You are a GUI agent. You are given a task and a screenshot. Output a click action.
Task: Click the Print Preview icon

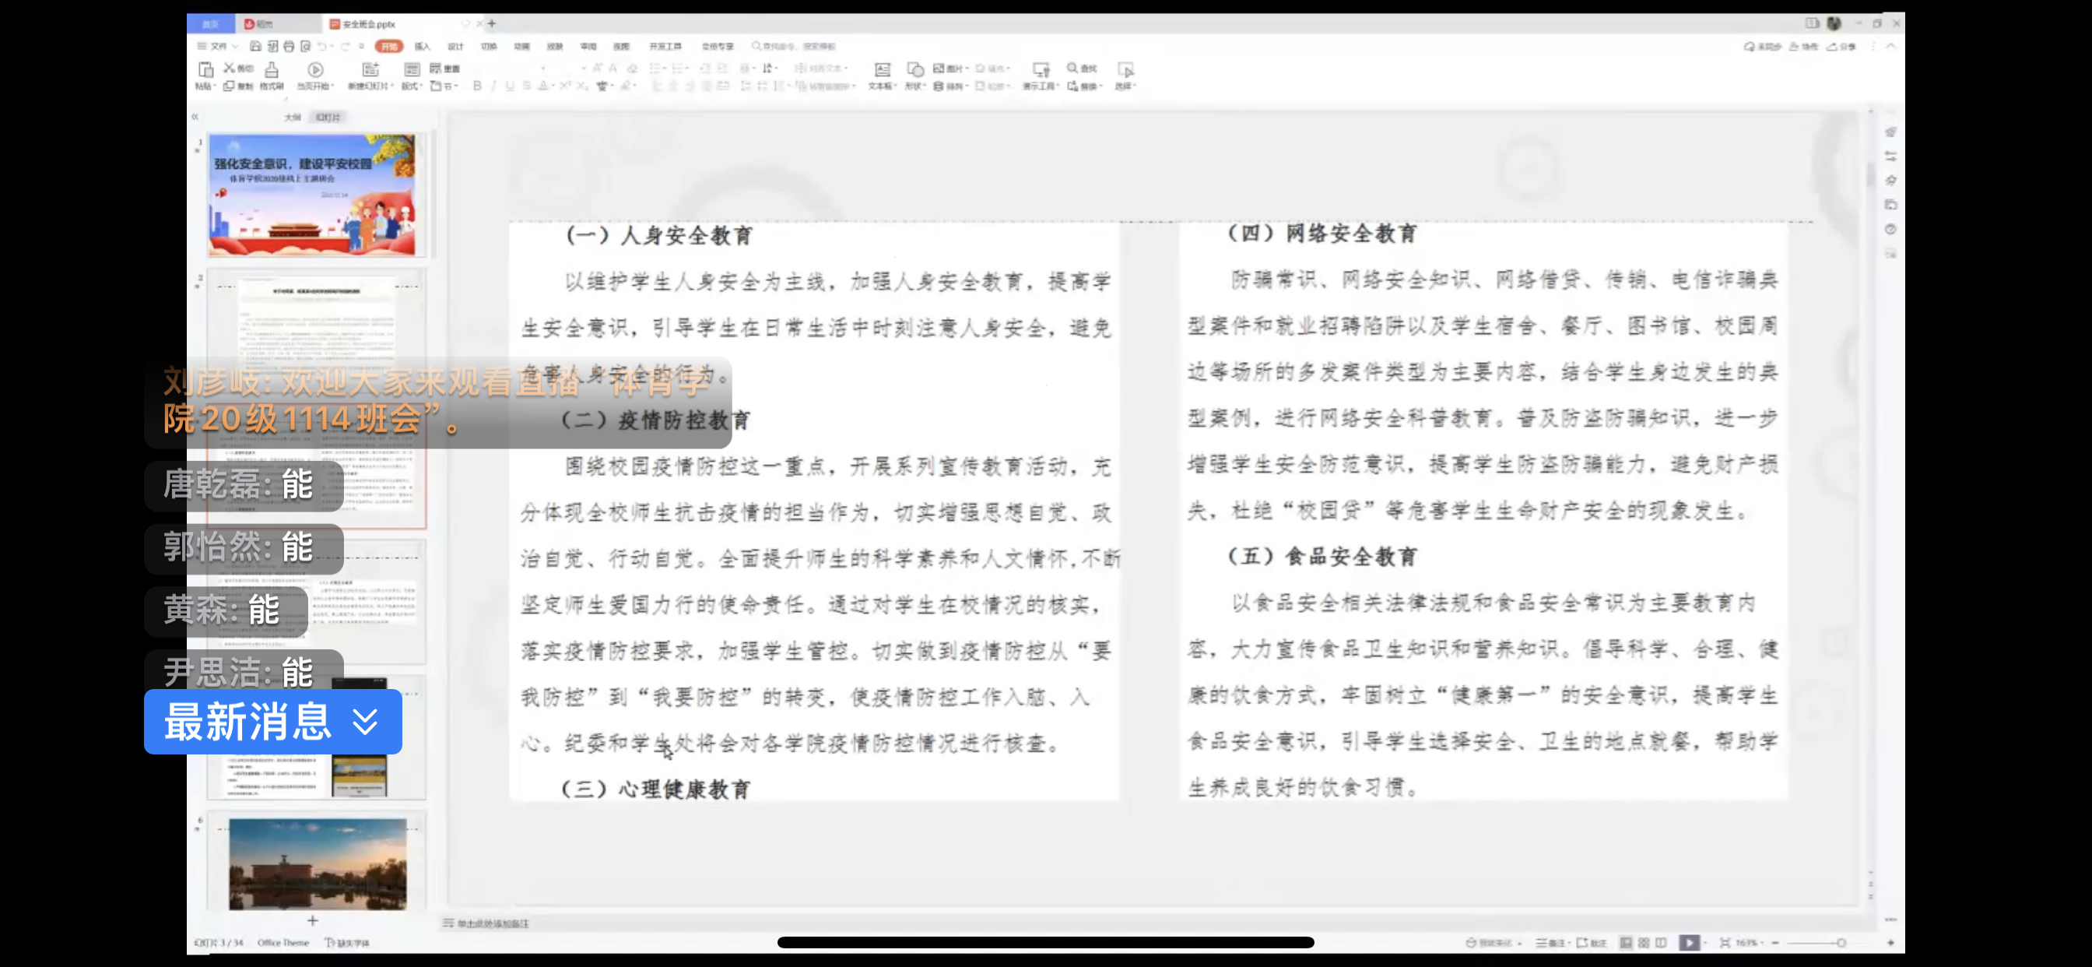click(x=305, y=46)
